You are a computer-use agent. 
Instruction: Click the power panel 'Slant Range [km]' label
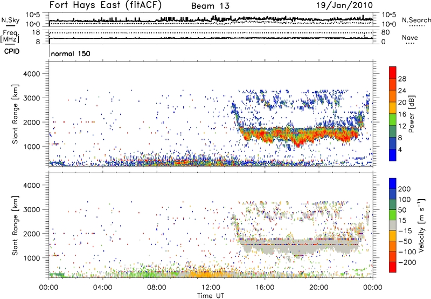coord(15,114)
